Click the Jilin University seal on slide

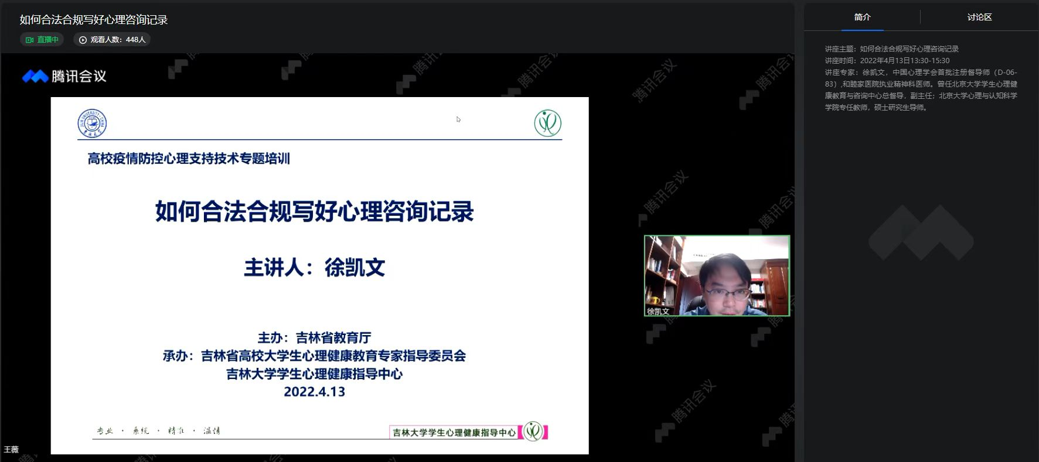pyautogui.click(x=92, y=123)
